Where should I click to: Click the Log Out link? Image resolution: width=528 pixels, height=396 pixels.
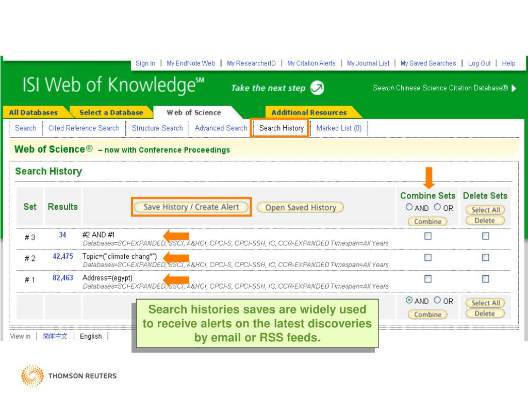[479, 63]
